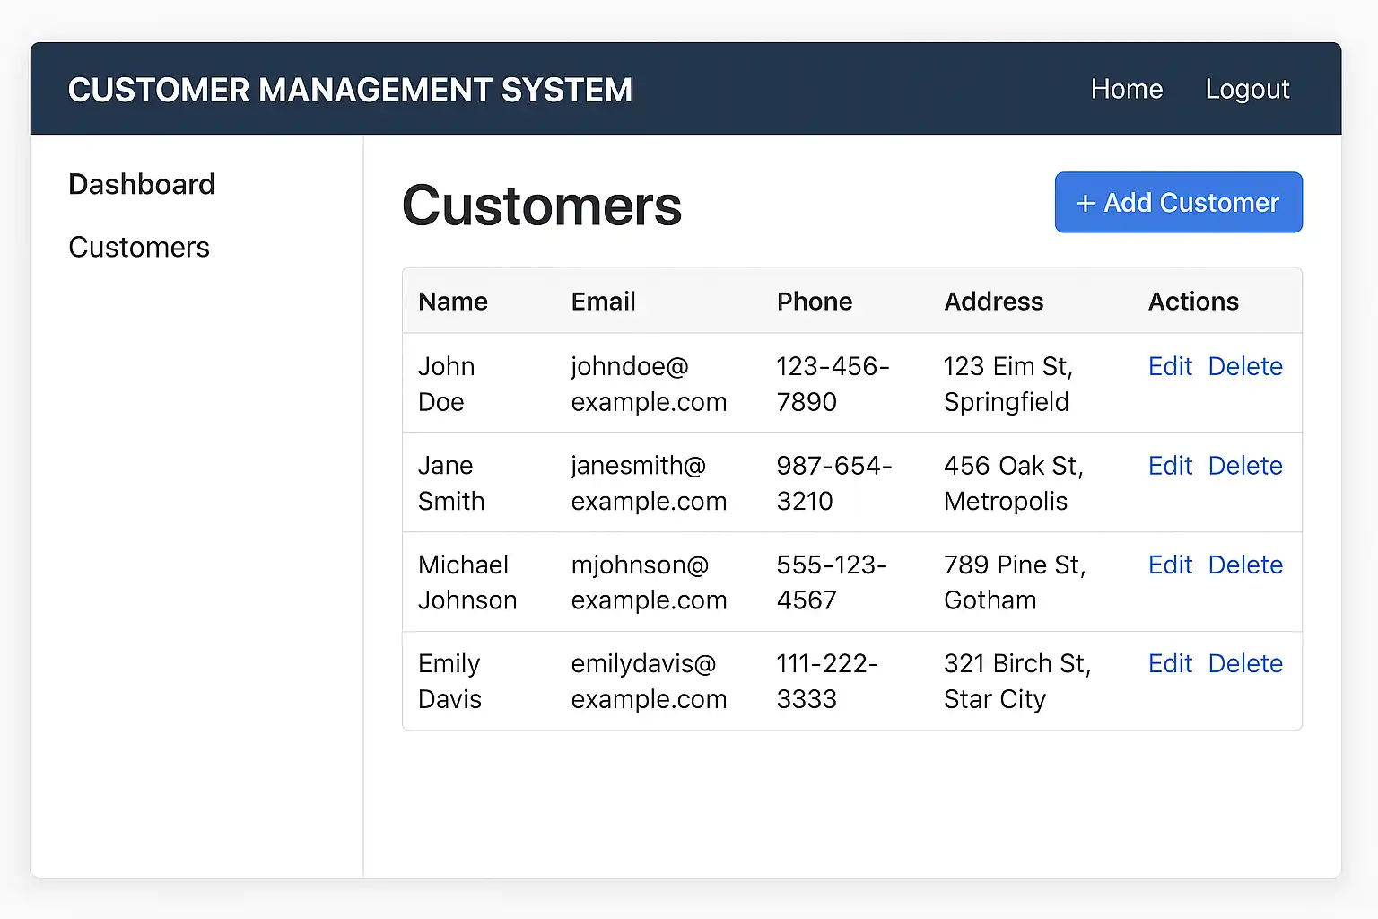This screenshot has height=919, width=1378.
Task: Edit the Jane Smith record
Action: click(1170, 466)
